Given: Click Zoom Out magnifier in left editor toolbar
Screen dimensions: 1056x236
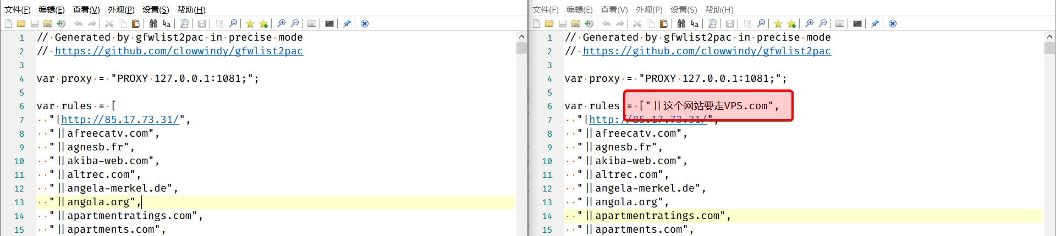Looking at the screenshot, I should (x=295, y=24).
